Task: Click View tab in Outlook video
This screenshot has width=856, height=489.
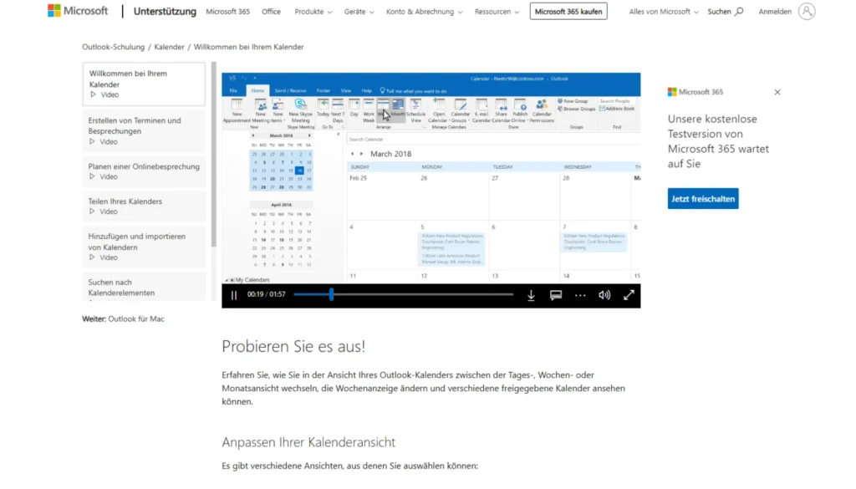Action: pos(346,90)
